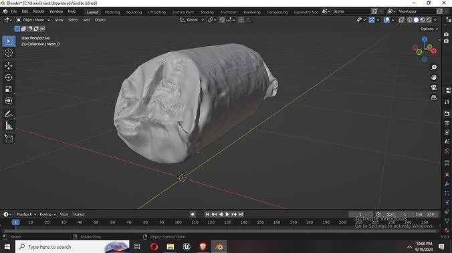Add new view layer icon beside ViewLayer
This screenshot has height=253, width=452.
439,11
